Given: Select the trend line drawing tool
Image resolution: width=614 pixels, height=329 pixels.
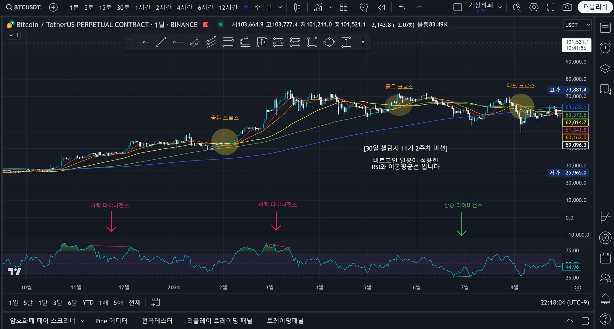Looking at the screenshot, I should [161, 42].
